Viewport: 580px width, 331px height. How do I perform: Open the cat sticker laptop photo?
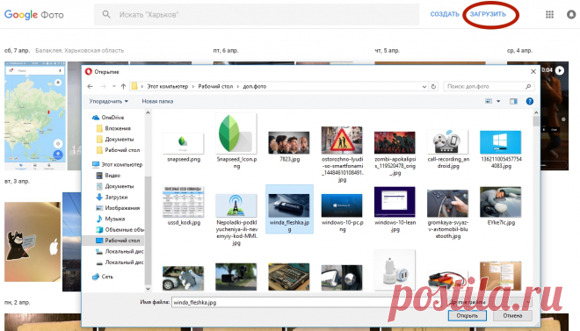point(33,241)
